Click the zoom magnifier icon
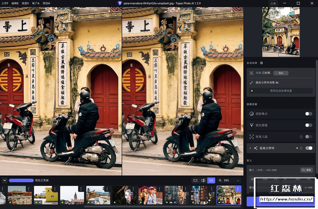Viewport: 318px width, 209px height. coord(220,180)
